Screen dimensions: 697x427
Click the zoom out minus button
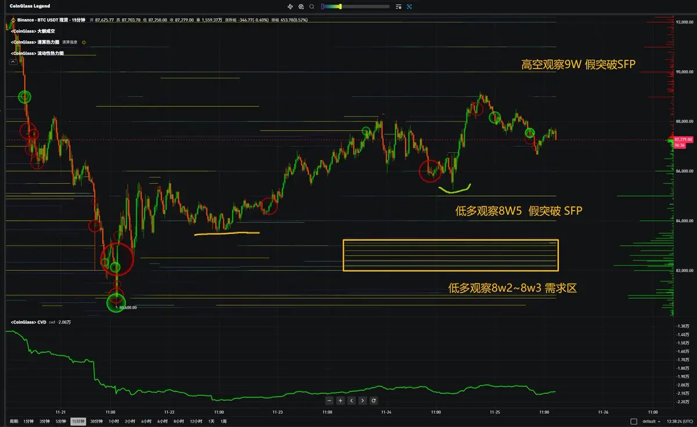329,400
